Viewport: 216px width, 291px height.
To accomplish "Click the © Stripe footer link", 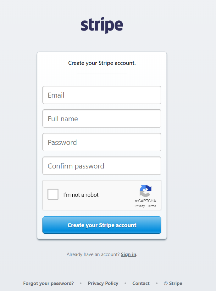I will tap(173, 283).
